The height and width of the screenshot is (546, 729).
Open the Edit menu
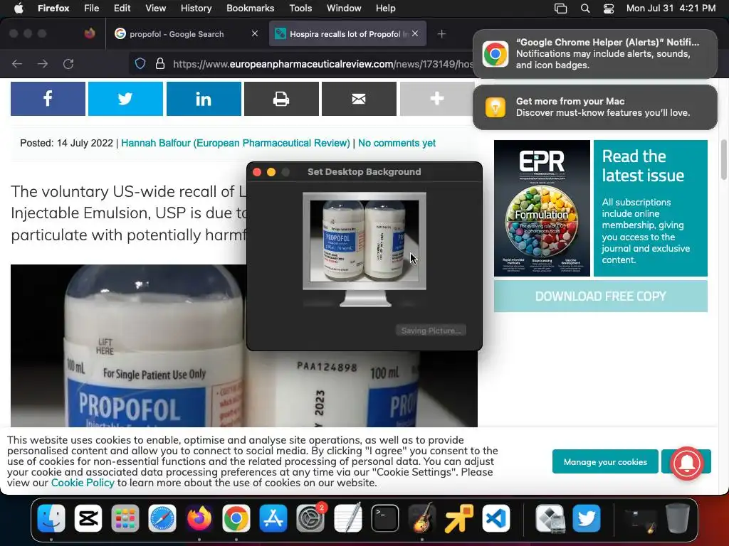122,9
